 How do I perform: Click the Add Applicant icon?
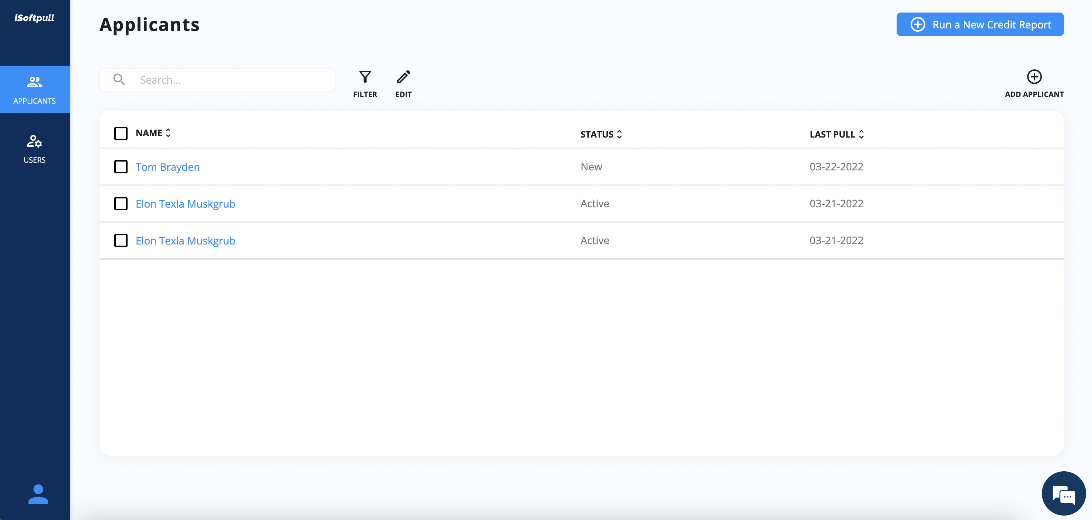point(1034,76)
